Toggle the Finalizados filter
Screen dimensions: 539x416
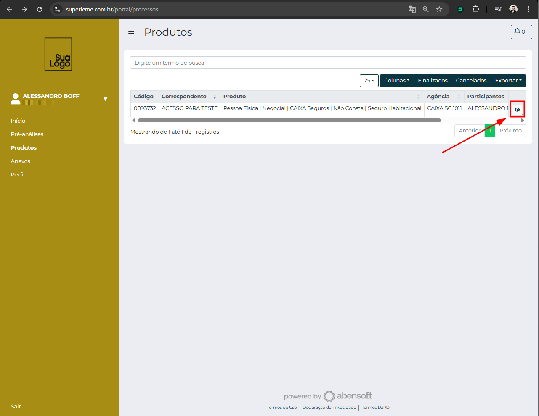tap(433, 80)
